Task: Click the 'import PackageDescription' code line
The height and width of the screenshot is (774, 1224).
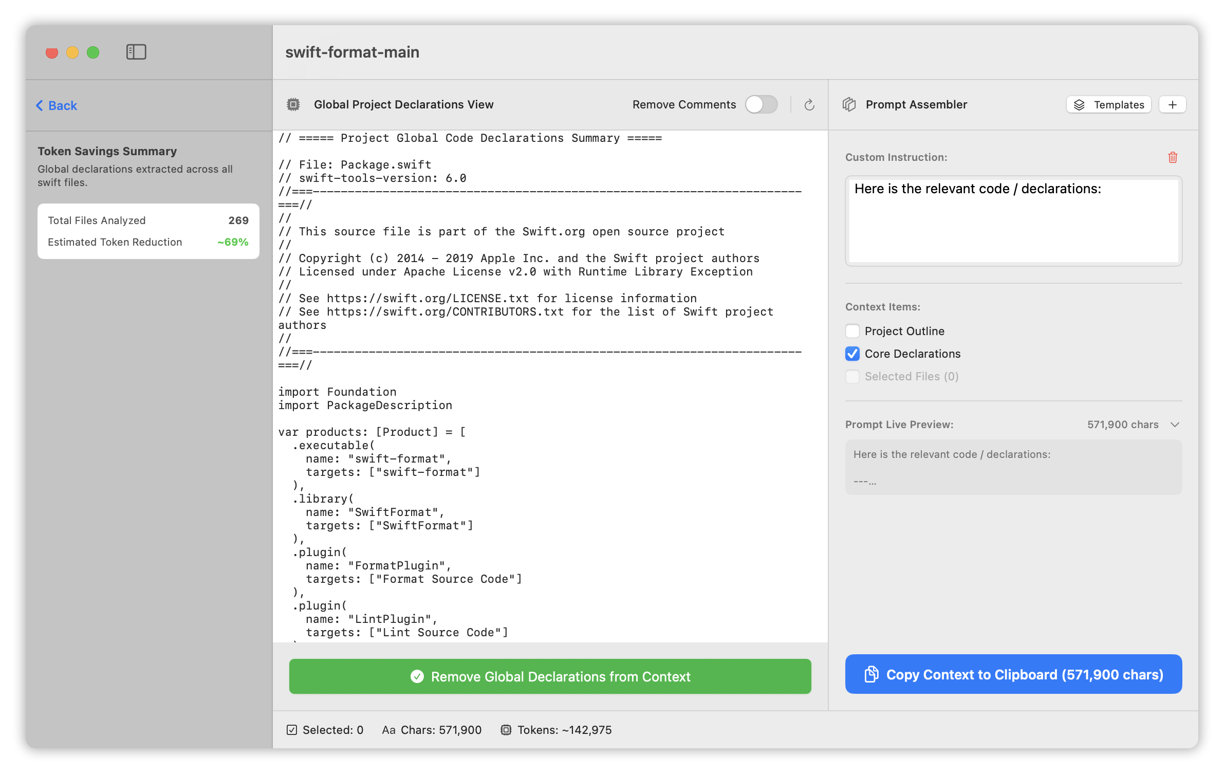Action: 365,405
